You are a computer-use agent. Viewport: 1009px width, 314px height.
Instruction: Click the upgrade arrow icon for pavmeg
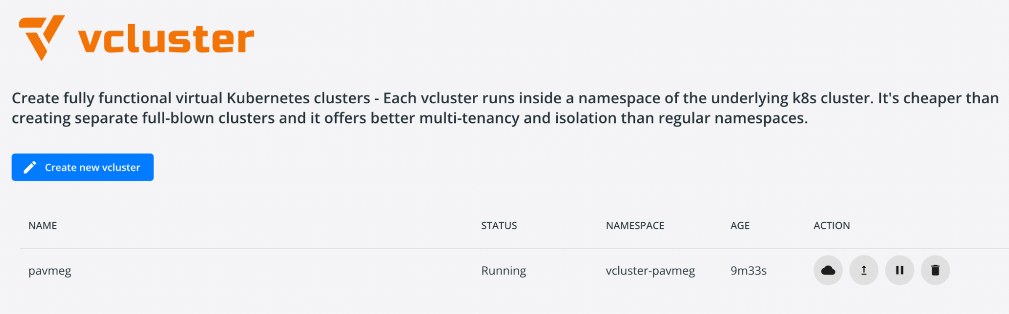coord(864,271)
